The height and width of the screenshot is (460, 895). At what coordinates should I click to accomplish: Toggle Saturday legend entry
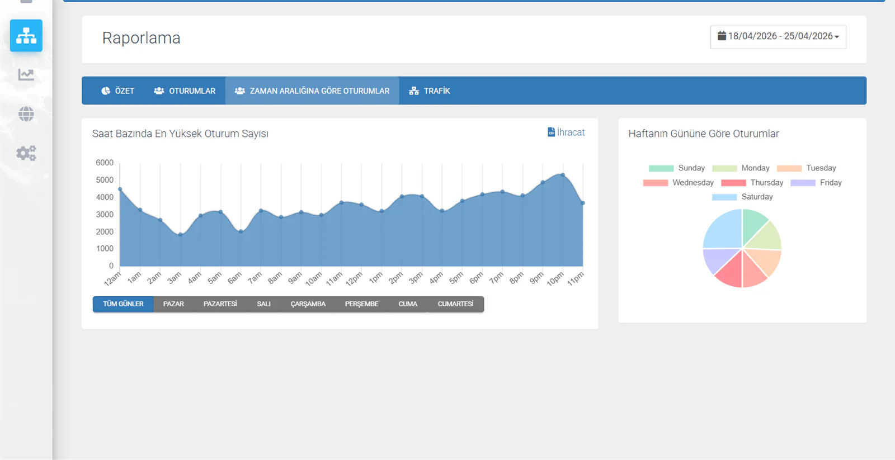click(742, 197)
